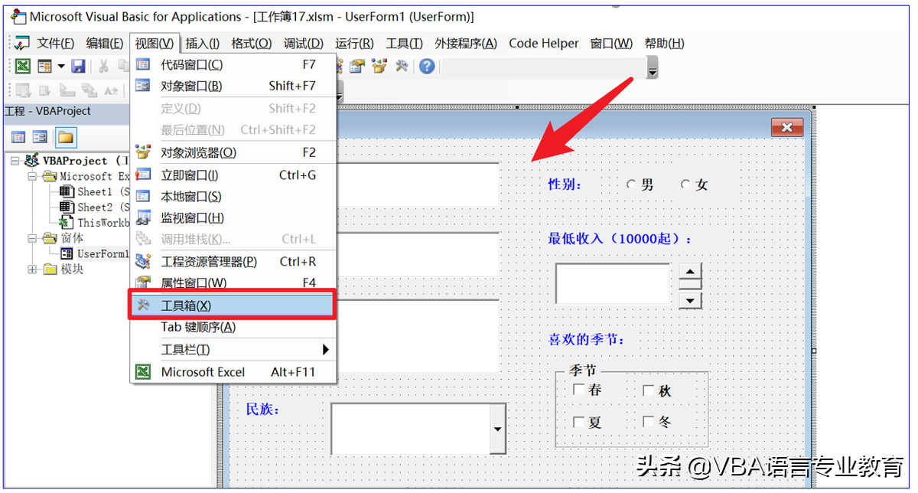
Task: Select the 女 radio button
Action: (685, 184)
